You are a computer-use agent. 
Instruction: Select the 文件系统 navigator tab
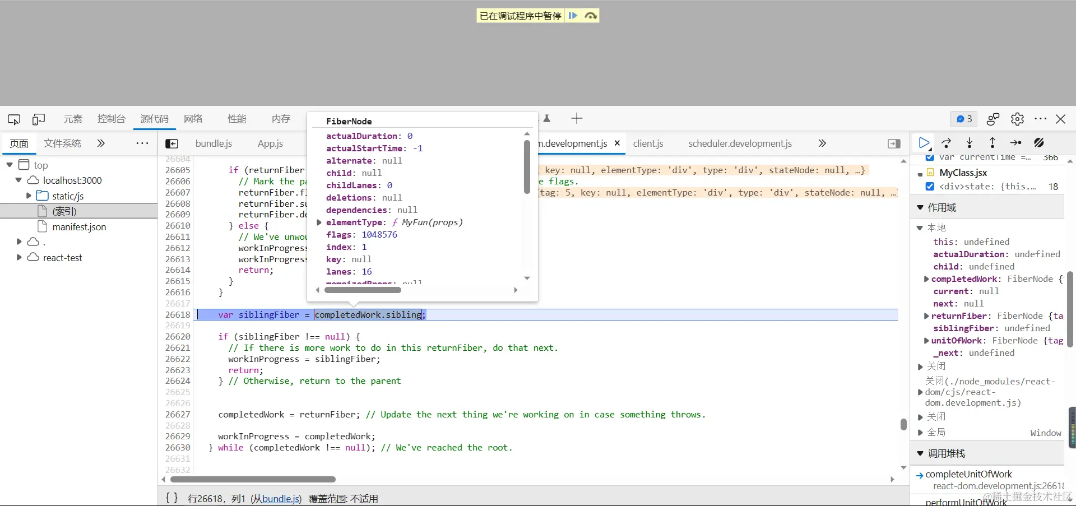point(62,143)
